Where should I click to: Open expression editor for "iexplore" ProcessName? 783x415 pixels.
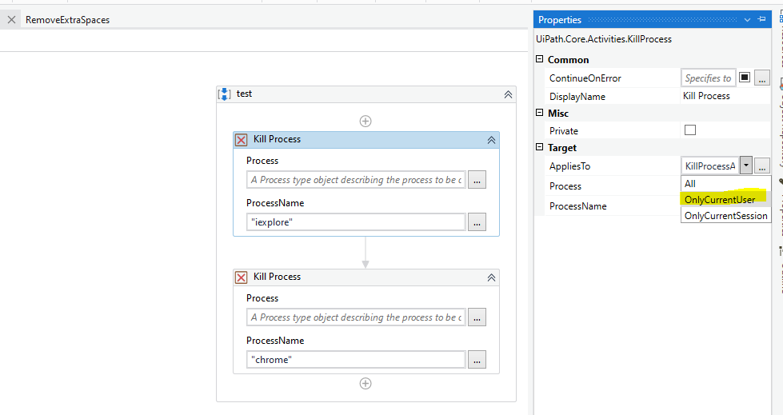point(477,222)
